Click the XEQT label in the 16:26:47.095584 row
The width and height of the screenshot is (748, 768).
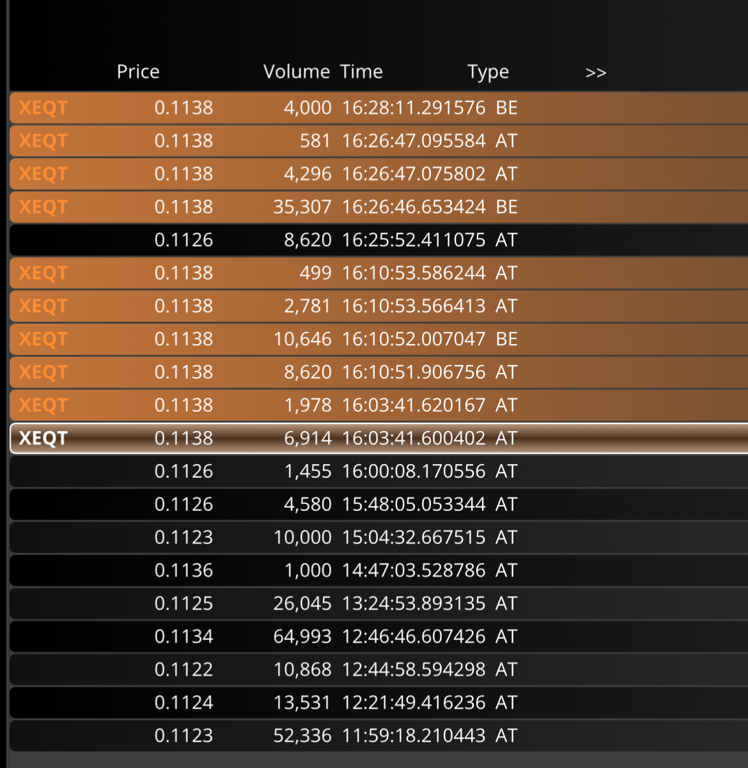(x=43, y=141)
